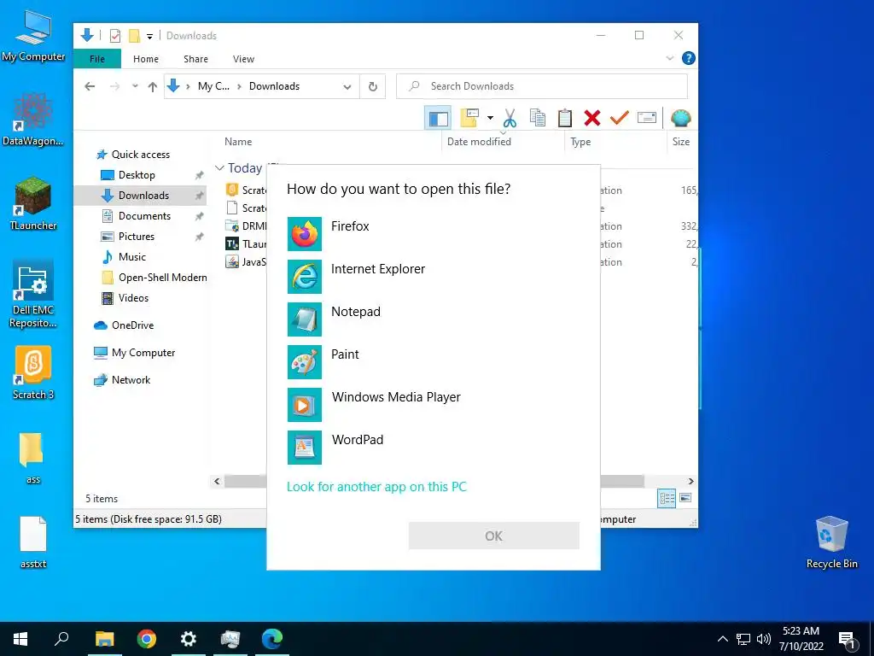
Task: Go back with the Back arrow
Action: (90, 86)
